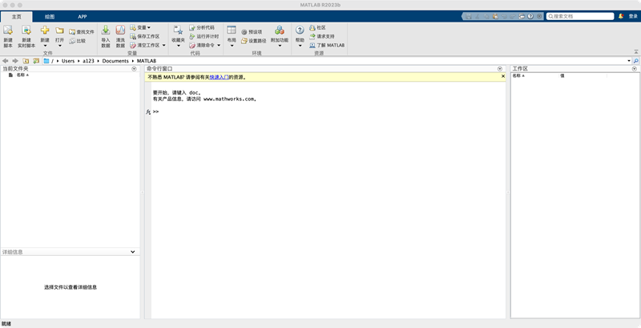Viewport: 641px width, 328px height.
Task: Click the 导入数据 (Import Data) icon
Action: 105,31
